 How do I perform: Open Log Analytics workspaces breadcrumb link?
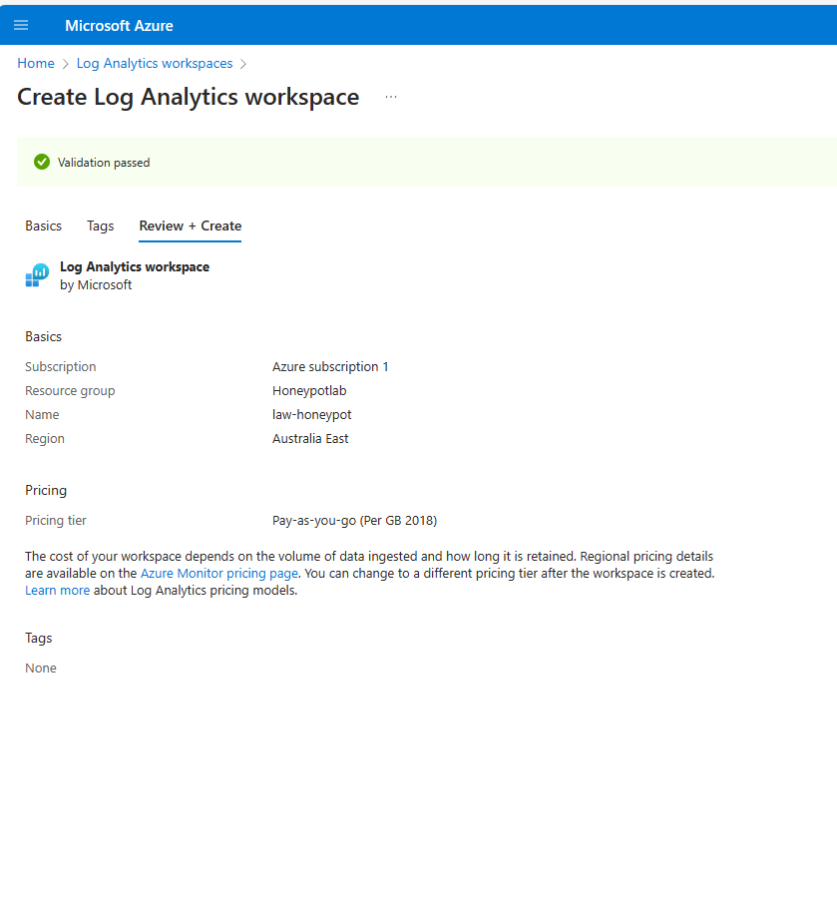click(x=155, y=63)
